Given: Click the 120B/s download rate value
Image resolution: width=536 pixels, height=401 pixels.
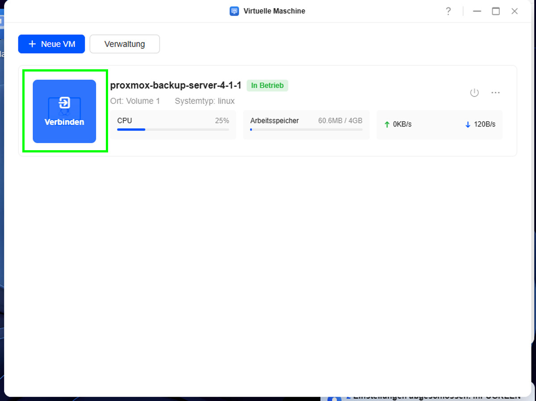Looking at the screenshot, I should tap(485, 125).
